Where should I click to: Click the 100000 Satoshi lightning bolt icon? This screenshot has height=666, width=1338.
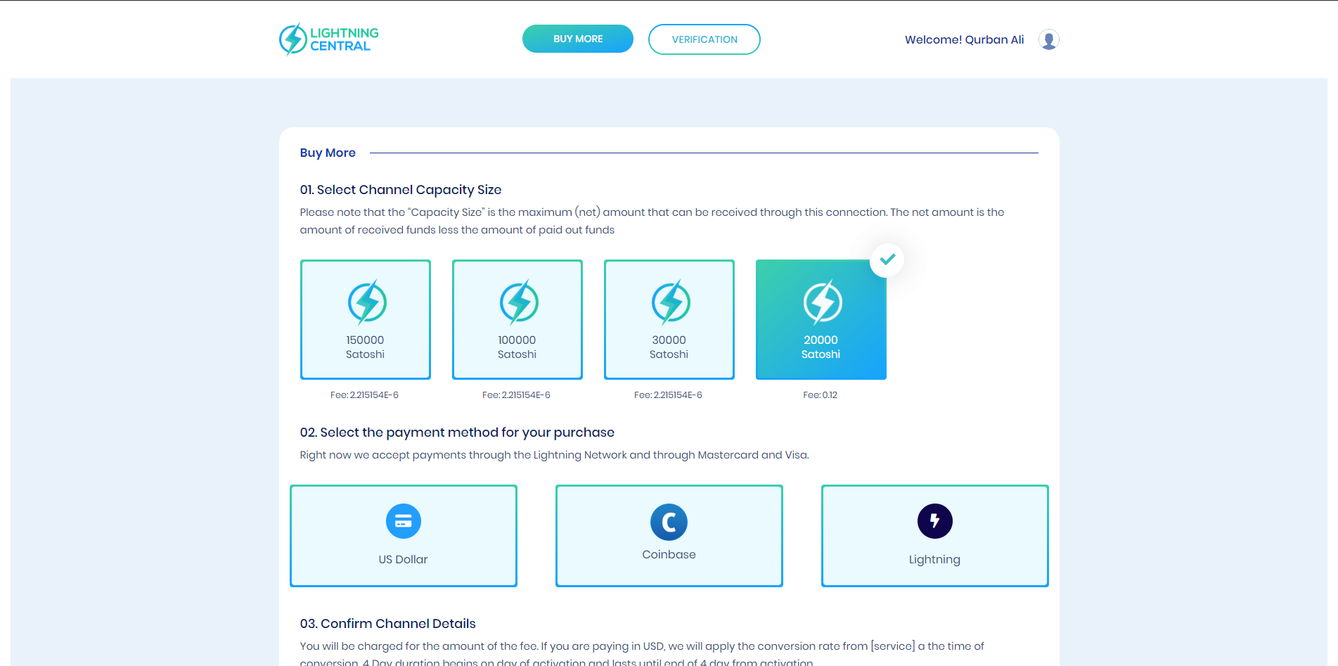click(x=518, y=302)
